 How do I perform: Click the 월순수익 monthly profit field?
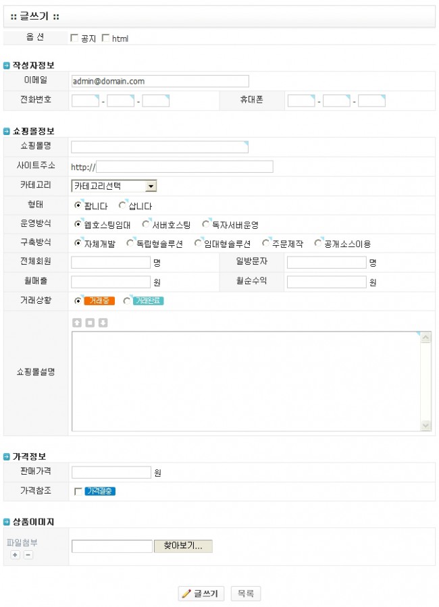(x=326, y=282)
